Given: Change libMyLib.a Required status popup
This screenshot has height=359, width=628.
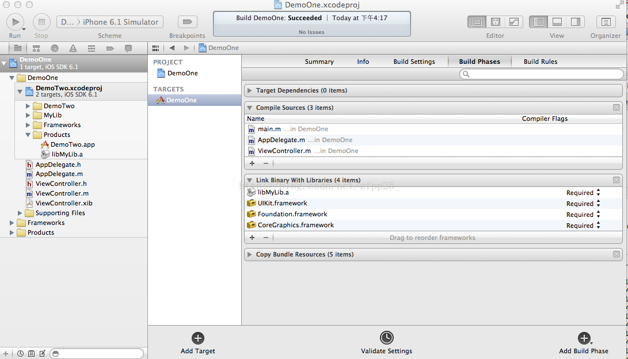Looking at the screenshot, I should point(583,193).
